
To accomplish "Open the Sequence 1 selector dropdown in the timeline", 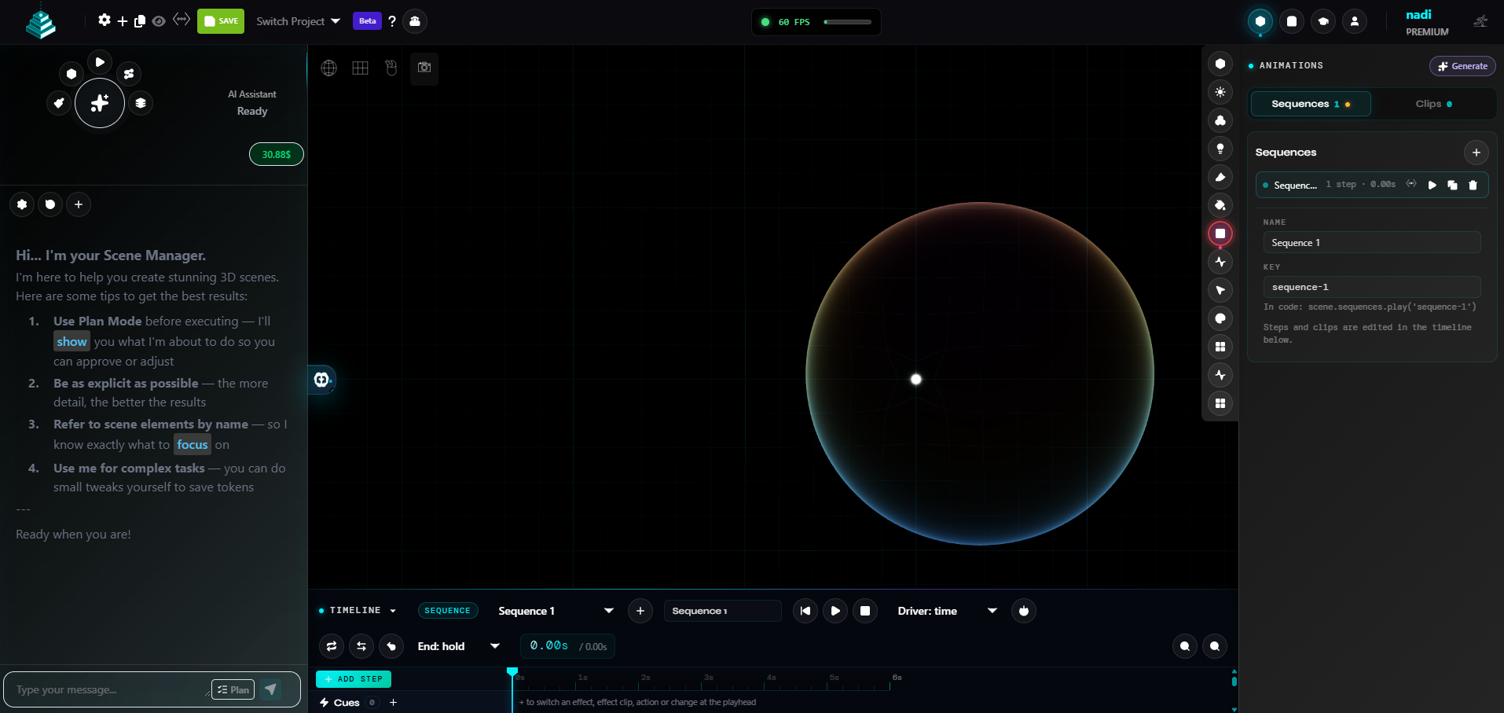I will (555, 611).
